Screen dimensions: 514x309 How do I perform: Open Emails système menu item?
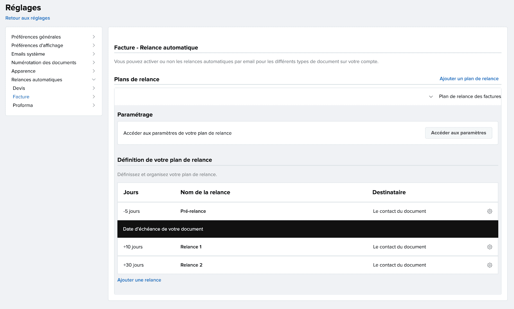(28, 54)
